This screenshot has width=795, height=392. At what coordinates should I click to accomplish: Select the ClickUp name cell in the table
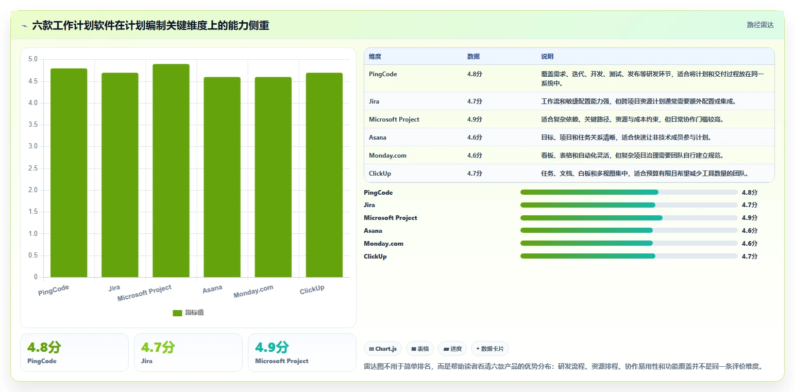point(380,174)
